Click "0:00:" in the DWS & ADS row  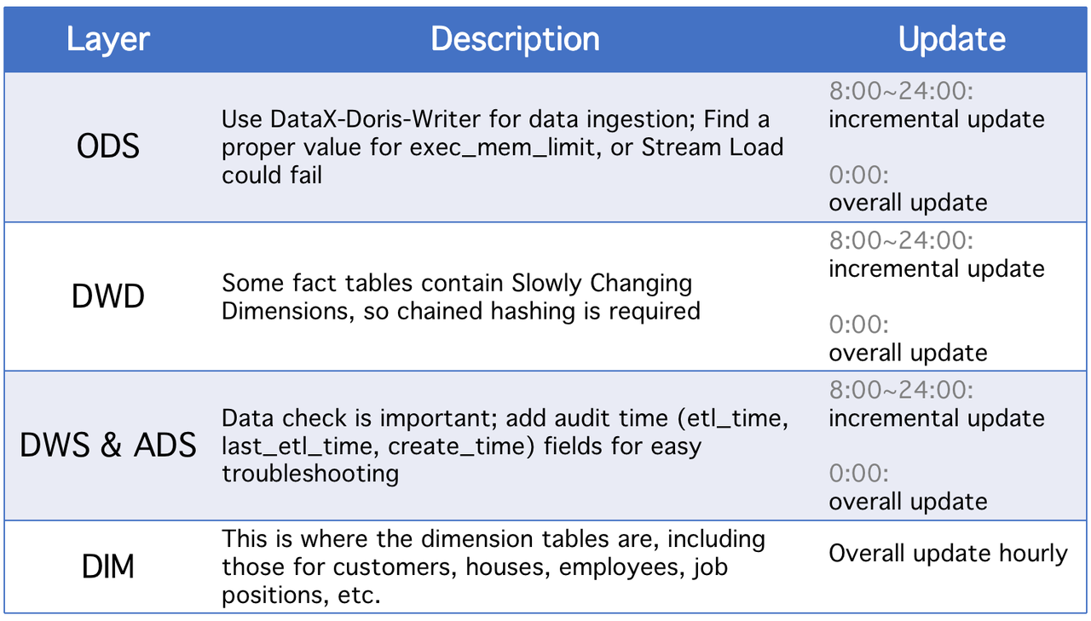(x=858, y=474)
